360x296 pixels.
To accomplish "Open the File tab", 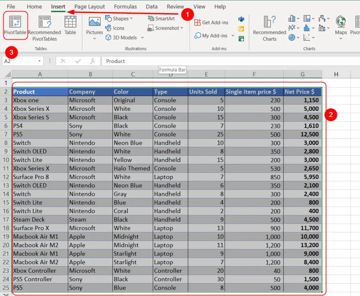I will (11, 7).
